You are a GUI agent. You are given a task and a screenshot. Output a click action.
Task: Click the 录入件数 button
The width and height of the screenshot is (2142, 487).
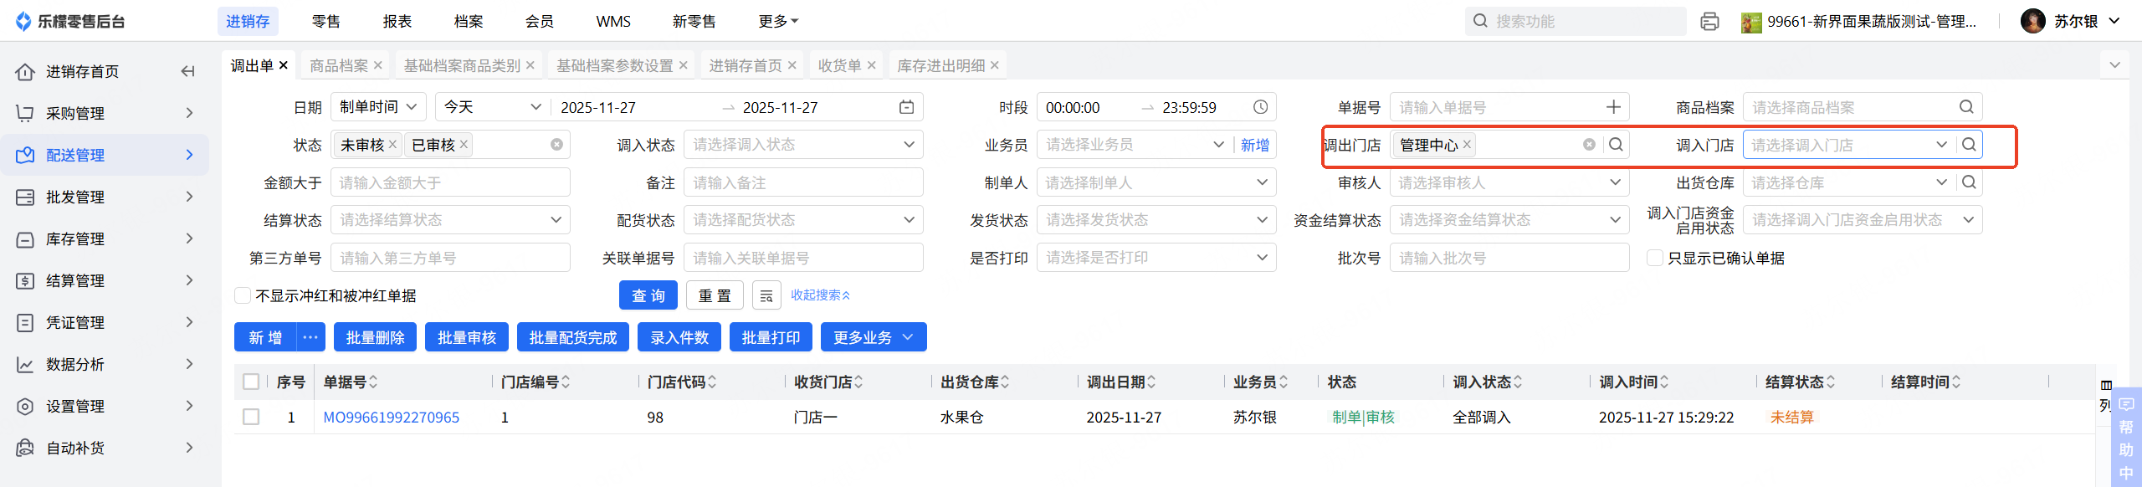click(679, 337)
